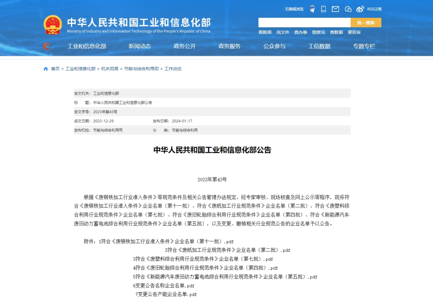Click the email envelope icon
This screenshot has width=433, height=299.
pos(335,9)
